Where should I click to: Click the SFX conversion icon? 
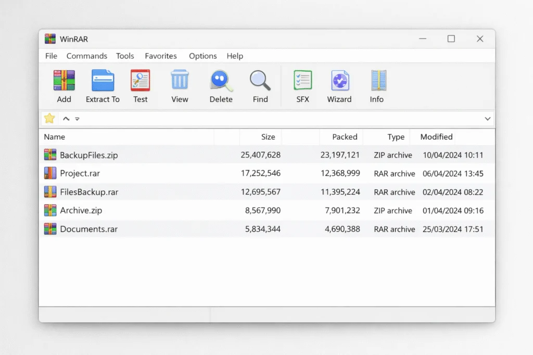click(302, 81)
